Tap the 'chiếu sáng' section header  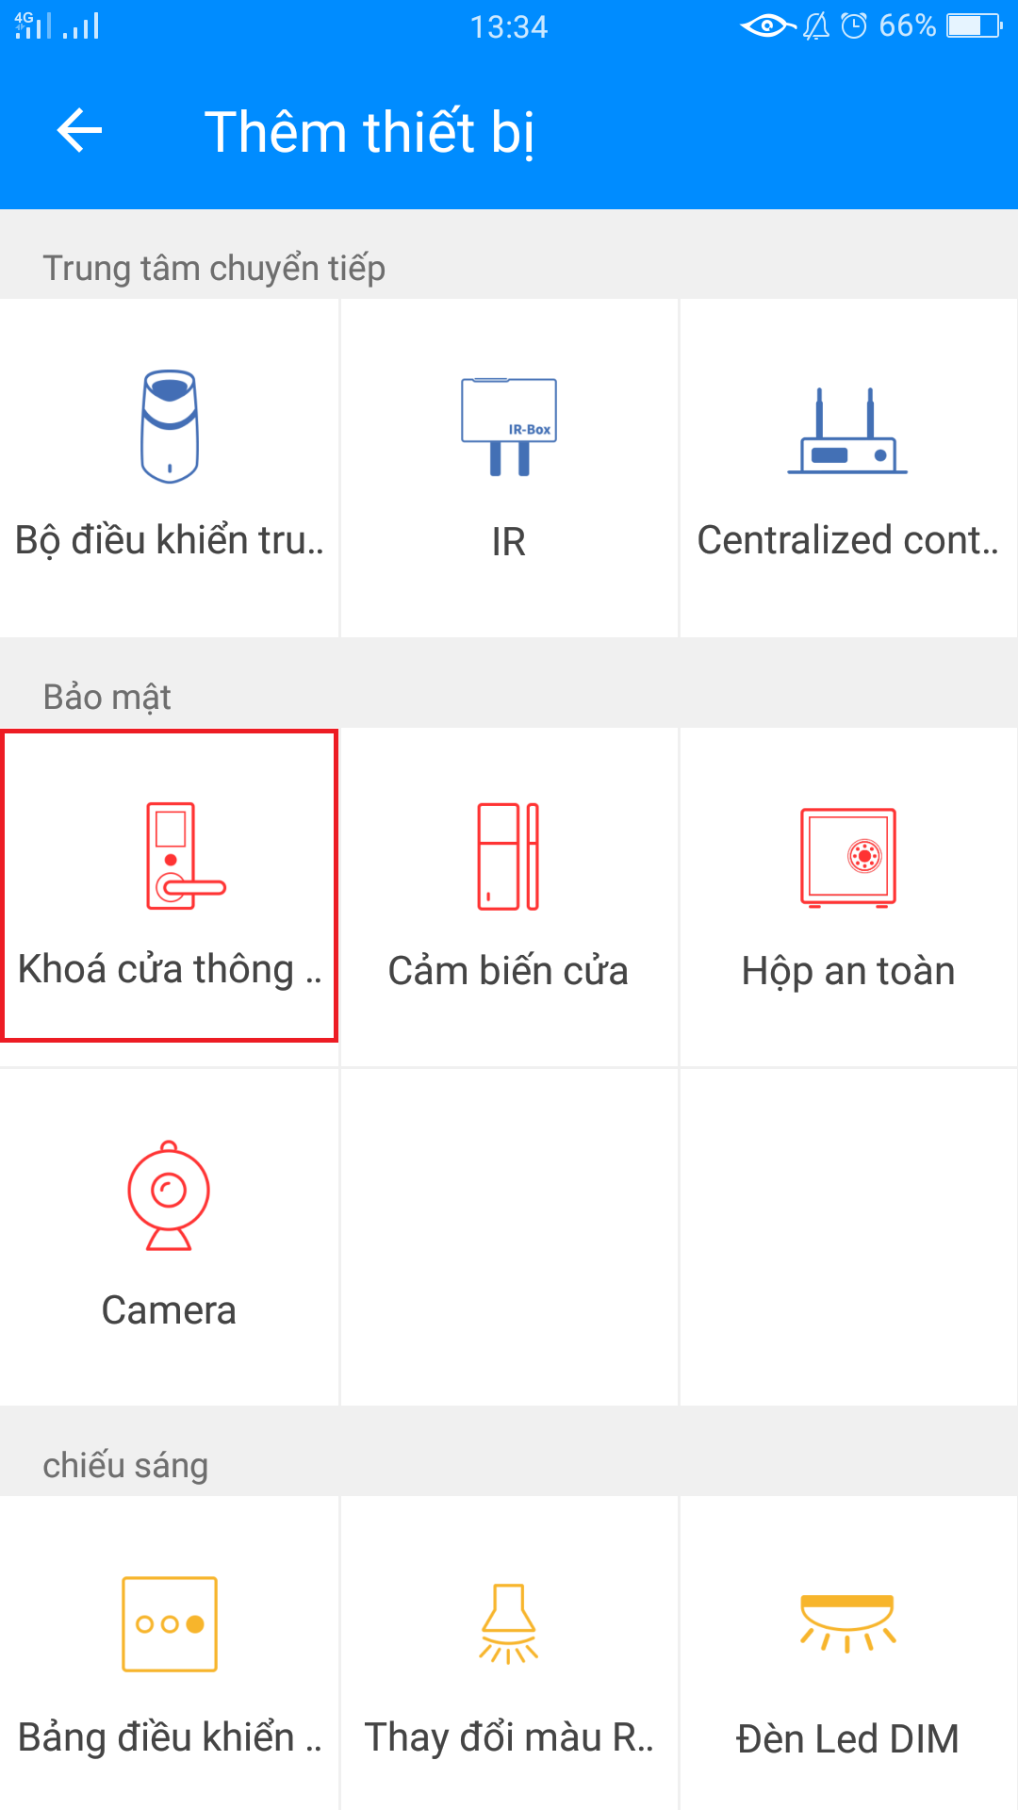(x=125, y=1465)
